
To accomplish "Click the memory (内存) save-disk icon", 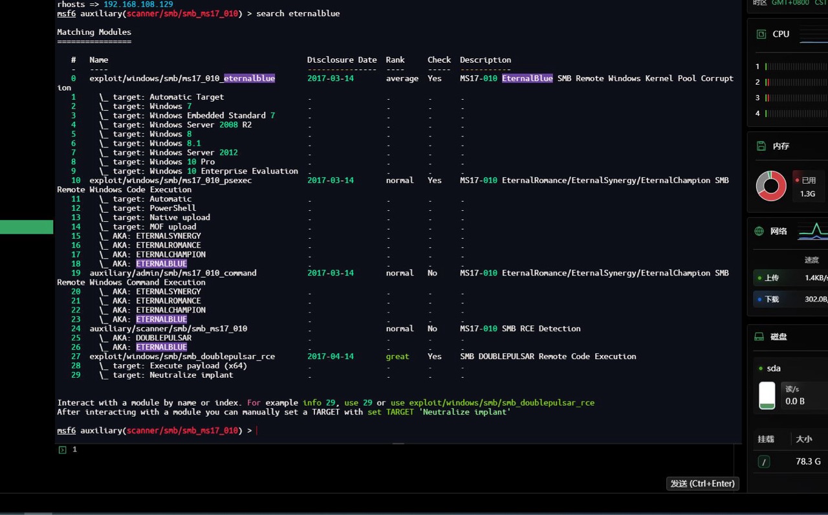I will (761, 146).
